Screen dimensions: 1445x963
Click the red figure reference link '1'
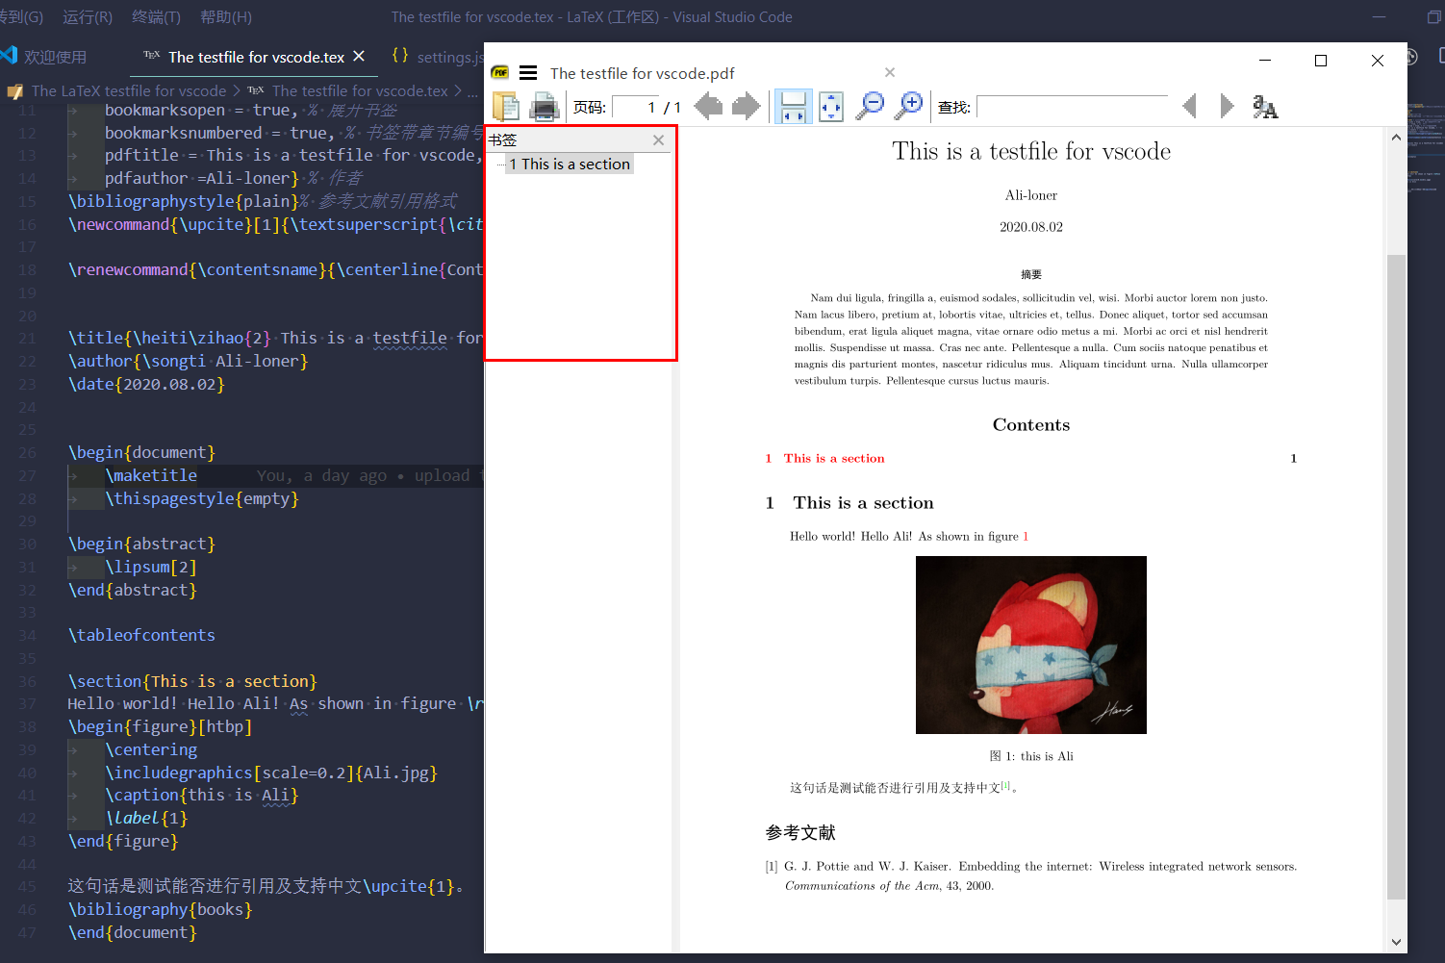1026,536
